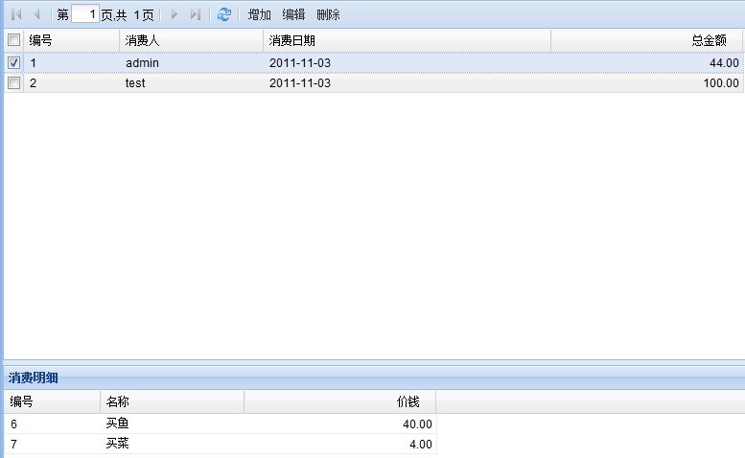Click the 增加 button
745x458 pixels.
click(260, 14)
